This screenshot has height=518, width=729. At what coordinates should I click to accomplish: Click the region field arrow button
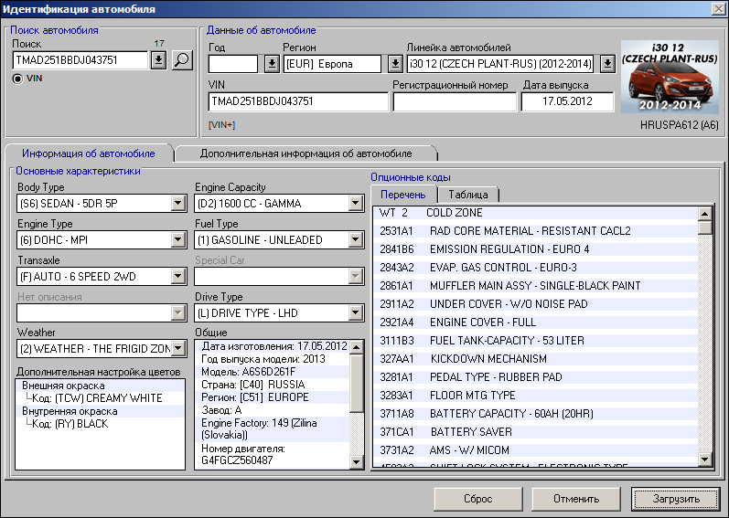tap(394, 64)
